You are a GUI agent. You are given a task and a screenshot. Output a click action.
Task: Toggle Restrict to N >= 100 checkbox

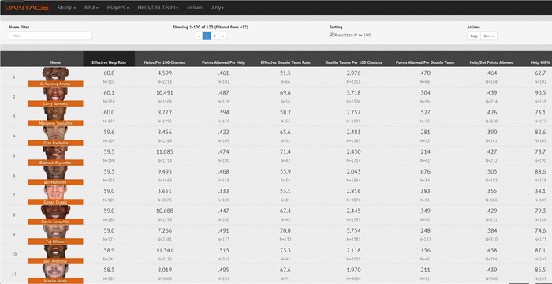331,35
